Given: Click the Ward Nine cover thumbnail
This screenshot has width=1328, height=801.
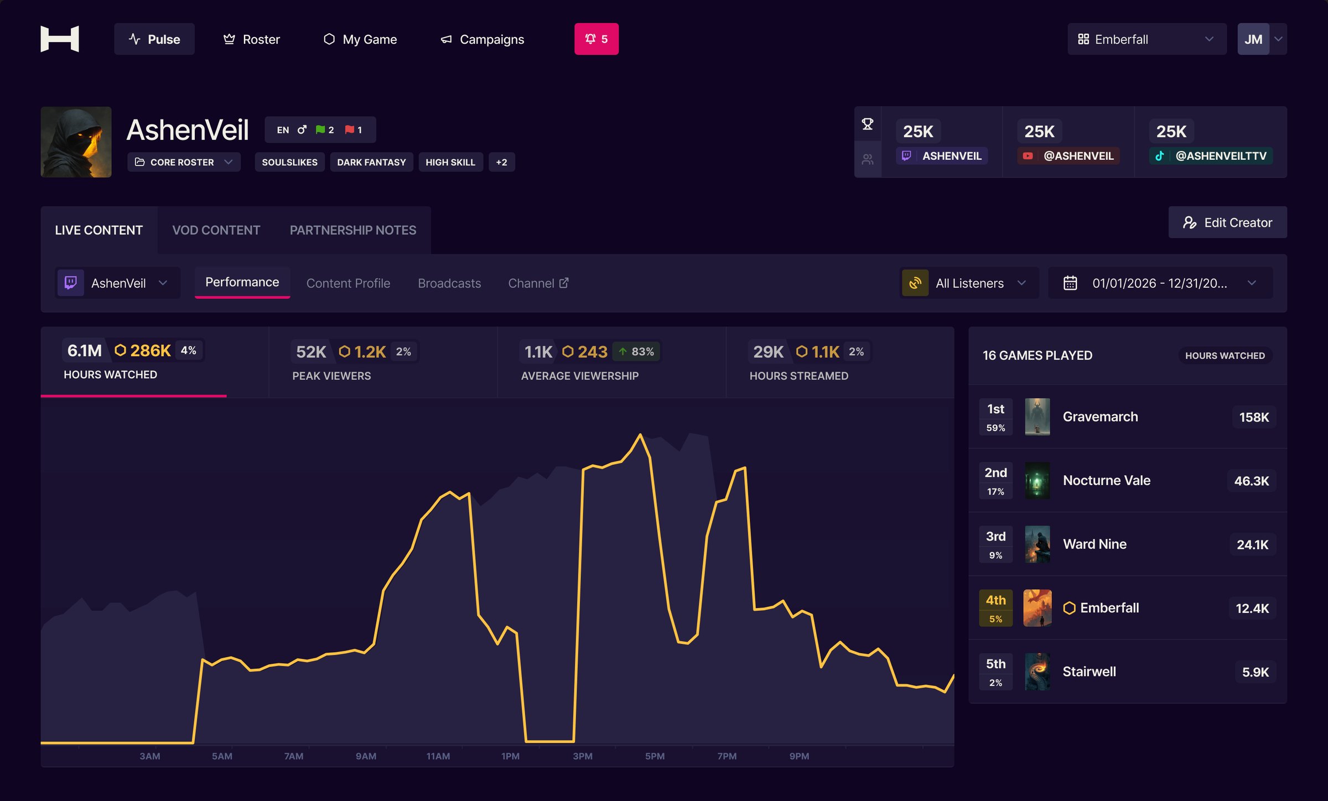Looking at the screenshot, I should [1037, 544].
